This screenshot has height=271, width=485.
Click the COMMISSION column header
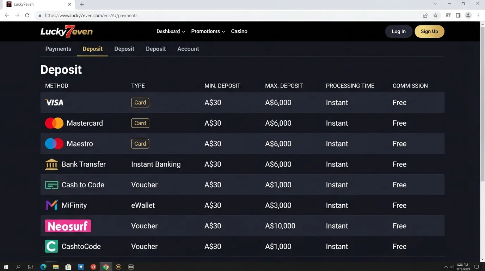pyautogui.click(x=410, y=86)
